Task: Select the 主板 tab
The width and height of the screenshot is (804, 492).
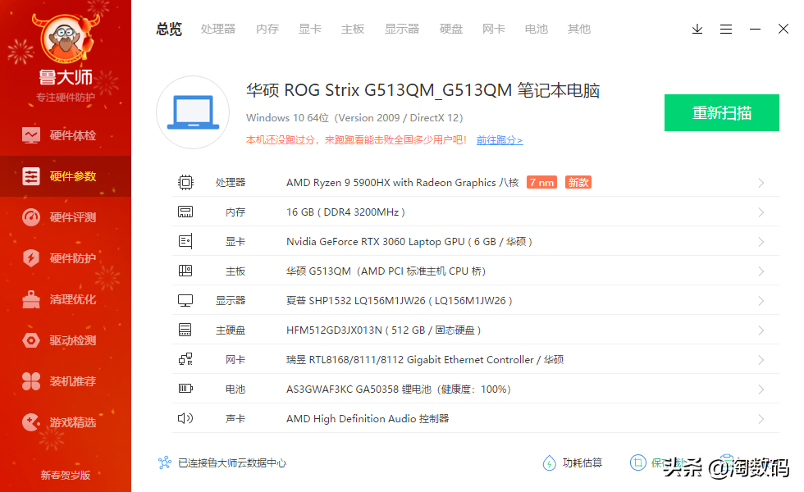Action: pyautogui.click(x=352, y=30)
